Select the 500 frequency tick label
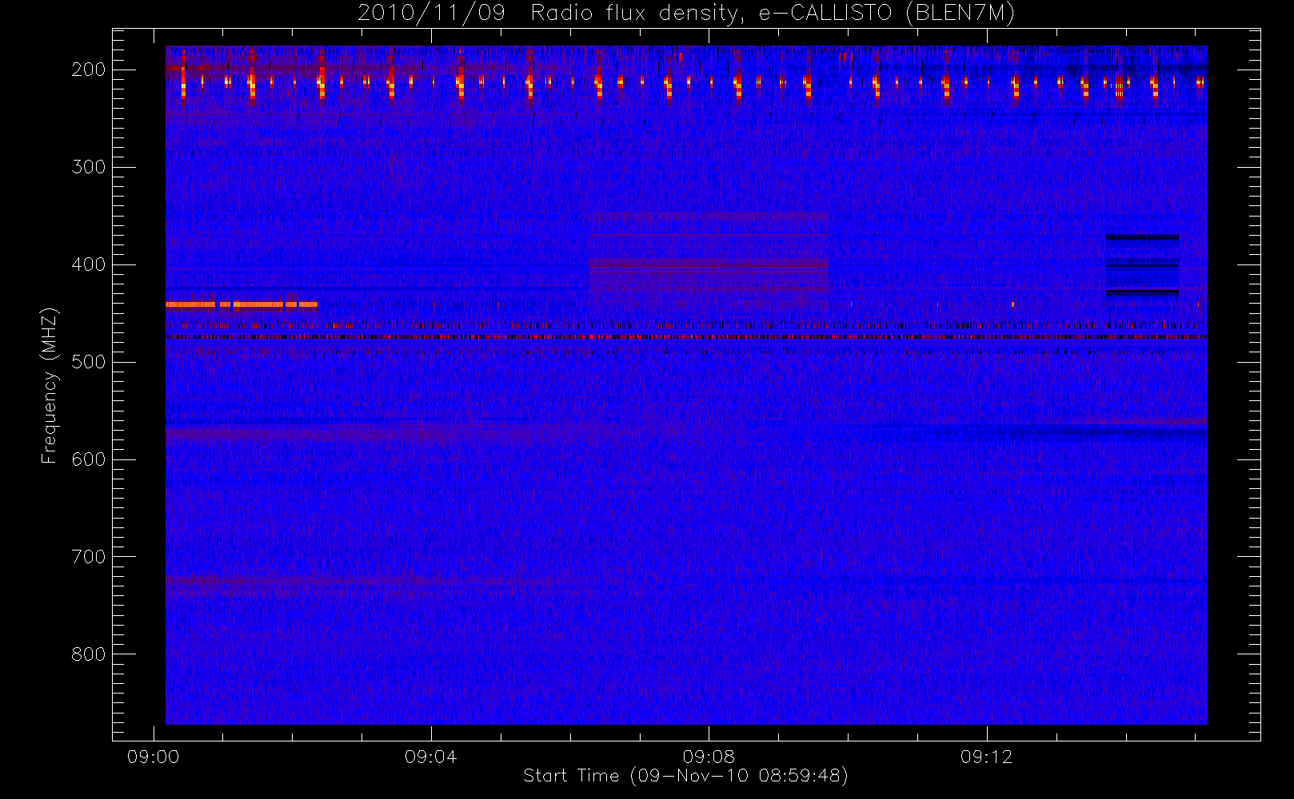This screenshot has height=799, width=1294. pos(89,362)
